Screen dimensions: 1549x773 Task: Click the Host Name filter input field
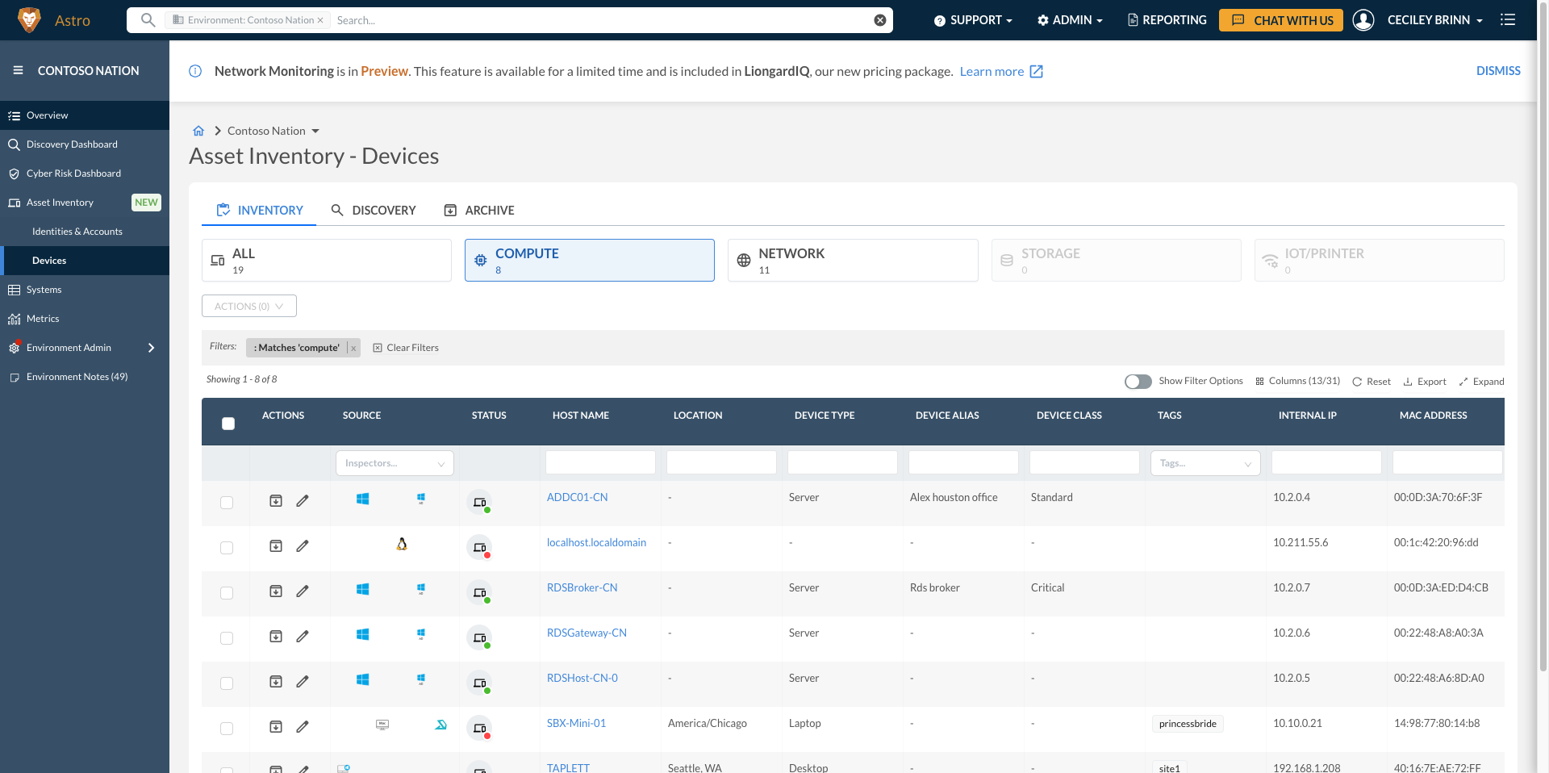(x=600, y=463)
